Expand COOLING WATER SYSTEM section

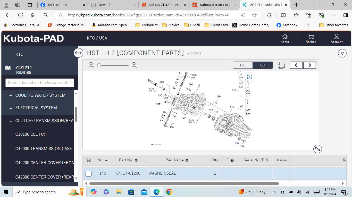[x=11, y=95]
